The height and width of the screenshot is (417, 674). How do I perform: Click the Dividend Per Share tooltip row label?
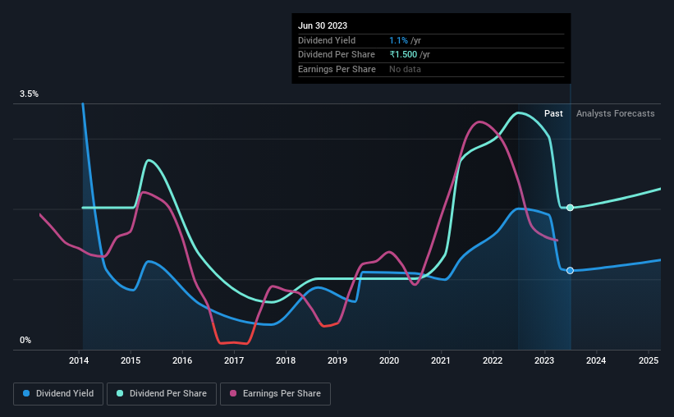tap(336, 55)
